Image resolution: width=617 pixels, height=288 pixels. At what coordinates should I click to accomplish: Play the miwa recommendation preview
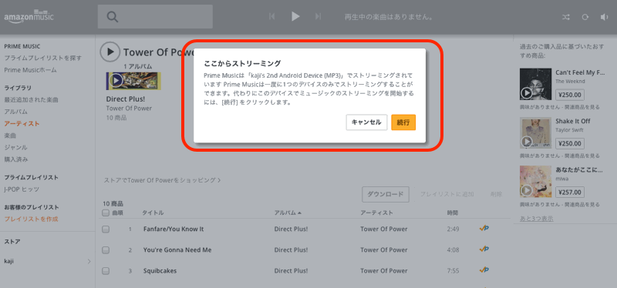point(527,190)
